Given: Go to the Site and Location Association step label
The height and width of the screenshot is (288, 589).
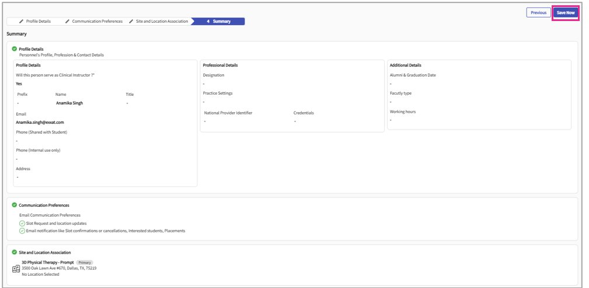Looking at the screenshot, I should [162, 22].
